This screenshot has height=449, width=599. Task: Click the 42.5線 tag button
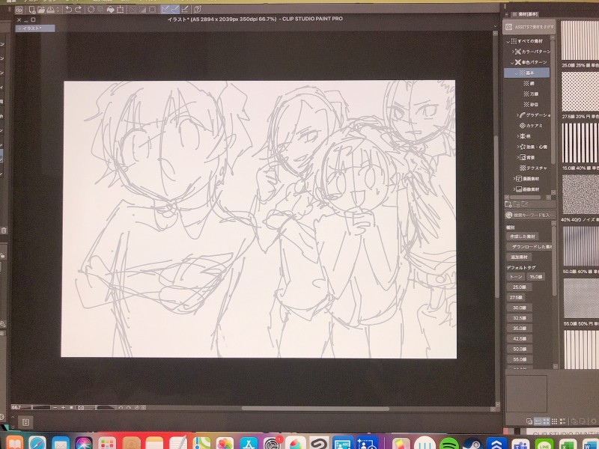519,339
